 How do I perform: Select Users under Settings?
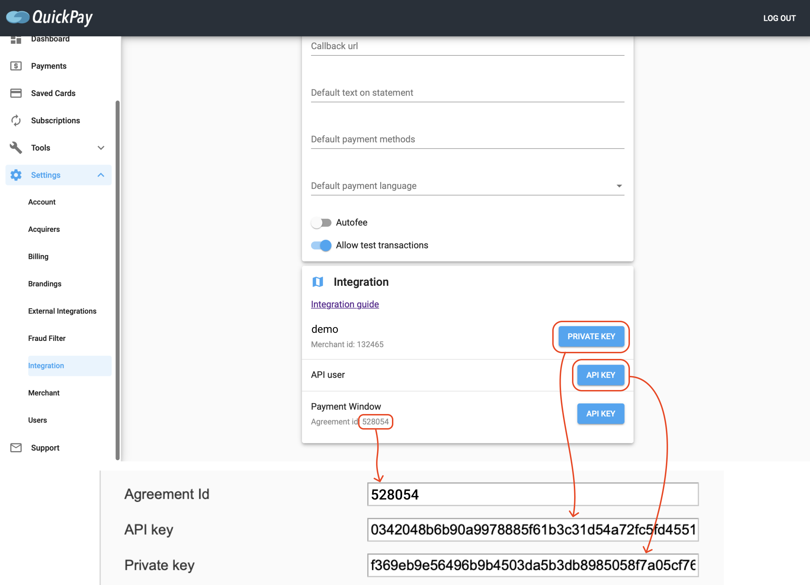(x=37, y=420)
